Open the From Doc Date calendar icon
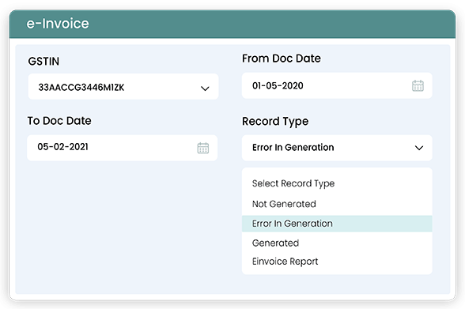 point(418,86)
